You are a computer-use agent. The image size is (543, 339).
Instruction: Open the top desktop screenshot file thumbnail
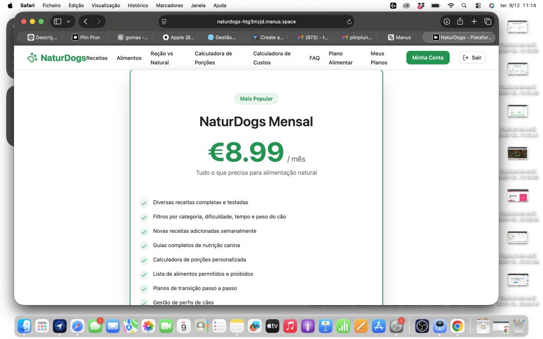[x=518, y=27]
